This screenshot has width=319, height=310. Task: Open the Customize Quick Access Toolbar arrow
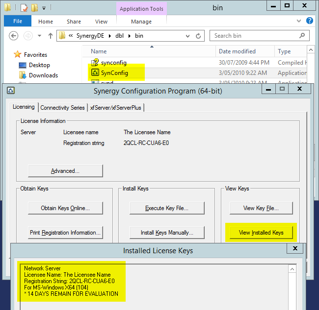[44, 8]
